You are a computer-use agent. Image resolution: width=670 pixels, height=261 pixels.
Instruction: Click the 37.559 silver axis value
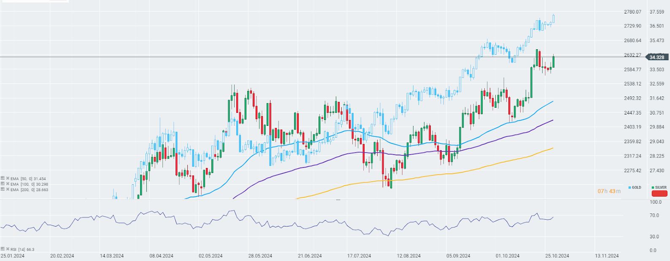coord(657,12)
